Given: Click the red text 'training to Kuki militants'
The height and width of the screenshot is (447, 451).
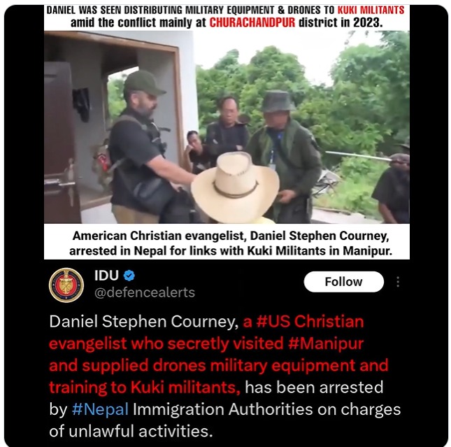Looking at the screenshot, I should tap(145, 387).
